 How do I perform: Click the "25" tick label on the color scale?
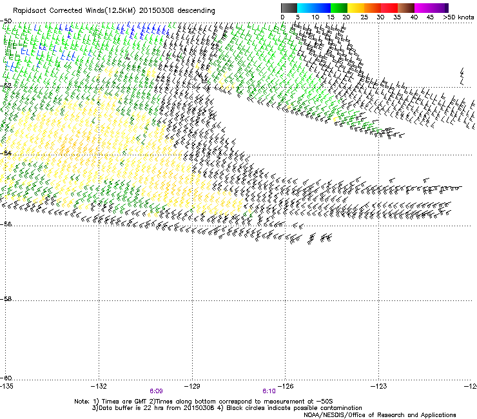pos(364,17)
